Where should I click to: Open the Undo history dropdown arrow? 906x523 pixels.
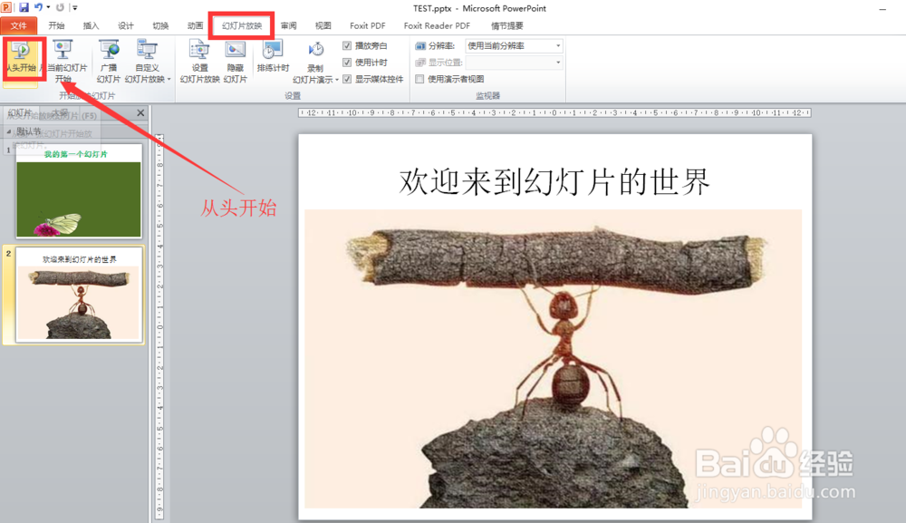coord(48,7)
